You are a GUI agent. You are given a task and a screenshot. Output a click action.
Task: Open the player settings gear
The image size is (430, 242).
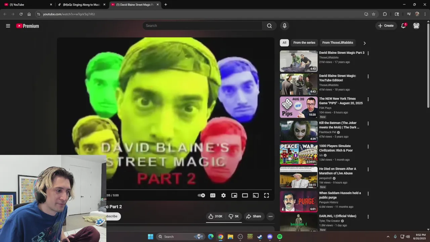(223, 196)
